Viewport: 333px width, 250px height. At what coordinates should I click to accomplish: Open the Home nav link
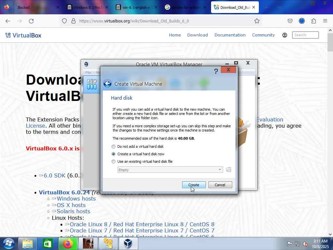(x=175, y=35)
